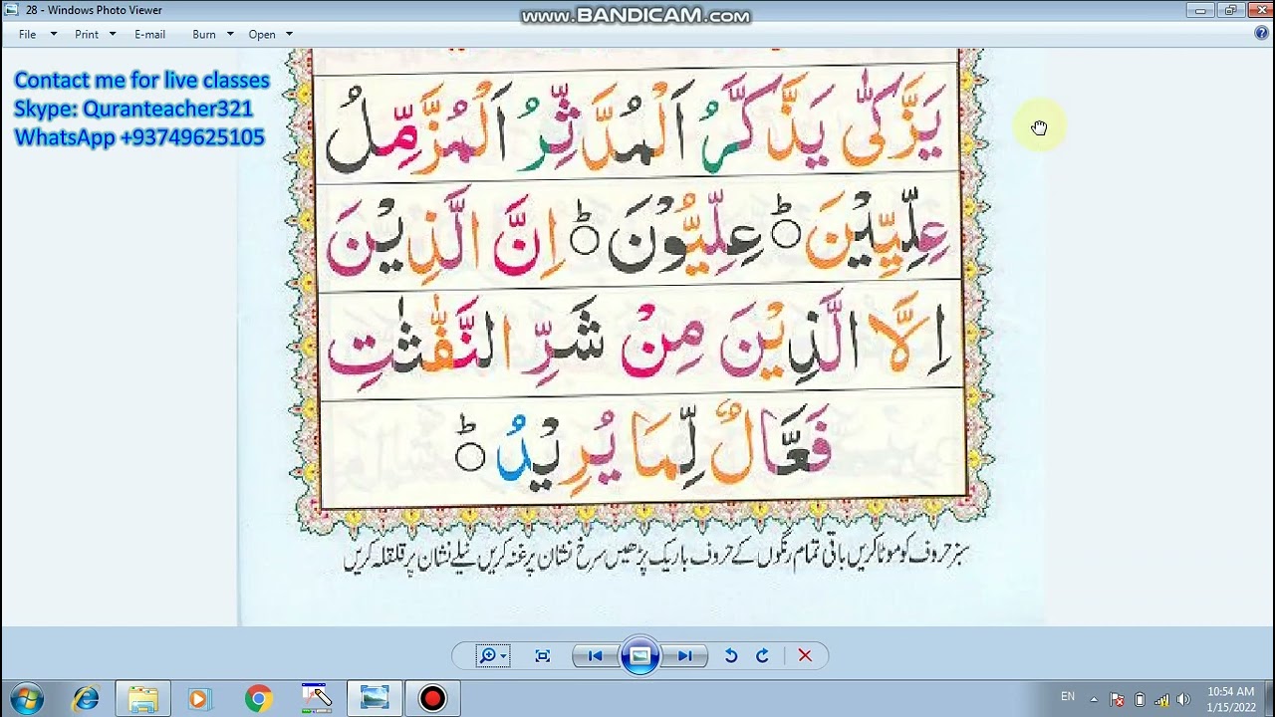Expand the Burn menu dropdown arrow
Image resolution: width=1275 pixels, height=717 pixels.
230,34
